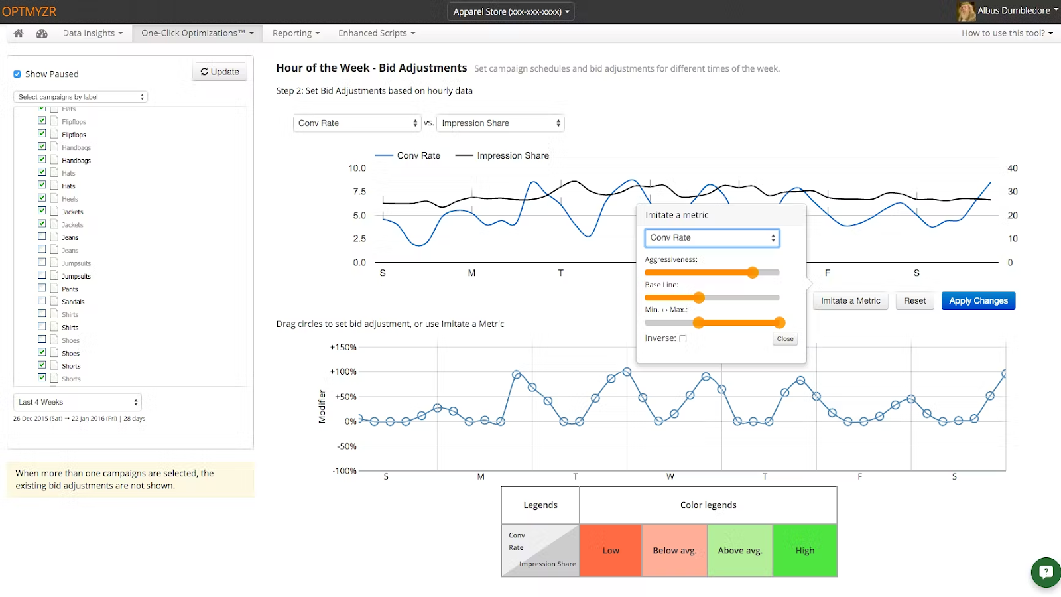Image resolution: width=1061 pixels, height=597 pixels.
Task: Open the dashboard gauge icon
Action: (42, 33)
